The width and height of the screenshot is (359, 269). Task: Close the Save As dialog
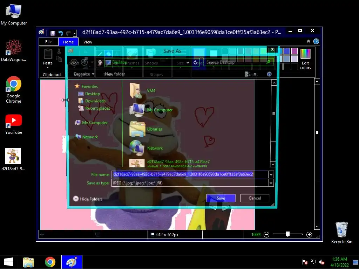point(272,49)
